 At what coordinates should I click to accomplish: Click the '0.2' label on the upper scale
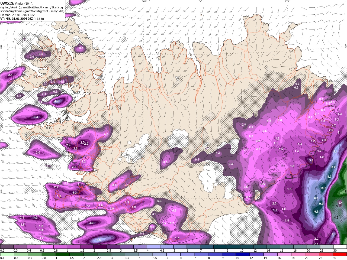pyautogui.click(x=2, y=251)
